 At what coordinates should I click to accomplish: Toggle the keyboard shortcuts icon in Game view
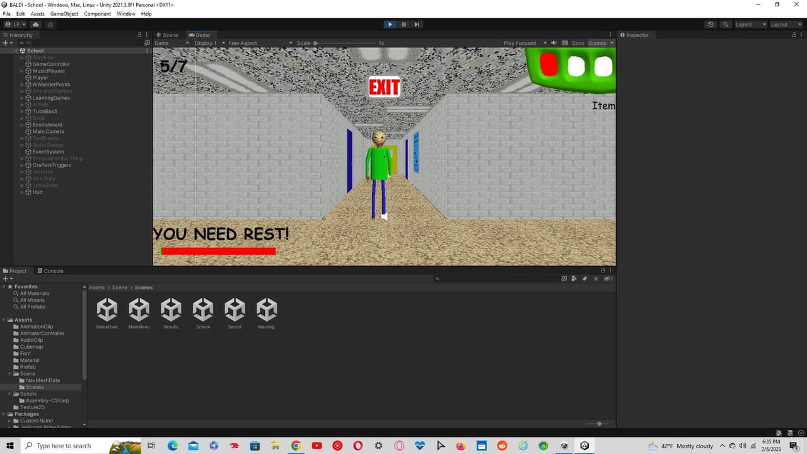pos(564,43)
